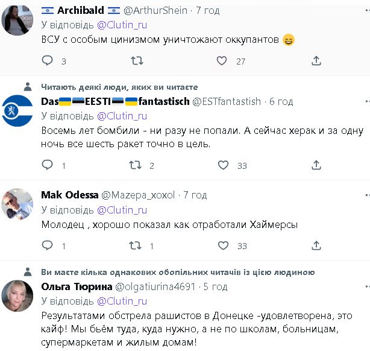Screen dimensions: 370x351
Task: Retweet Archibald's tweet
Action: coord(137,61)
